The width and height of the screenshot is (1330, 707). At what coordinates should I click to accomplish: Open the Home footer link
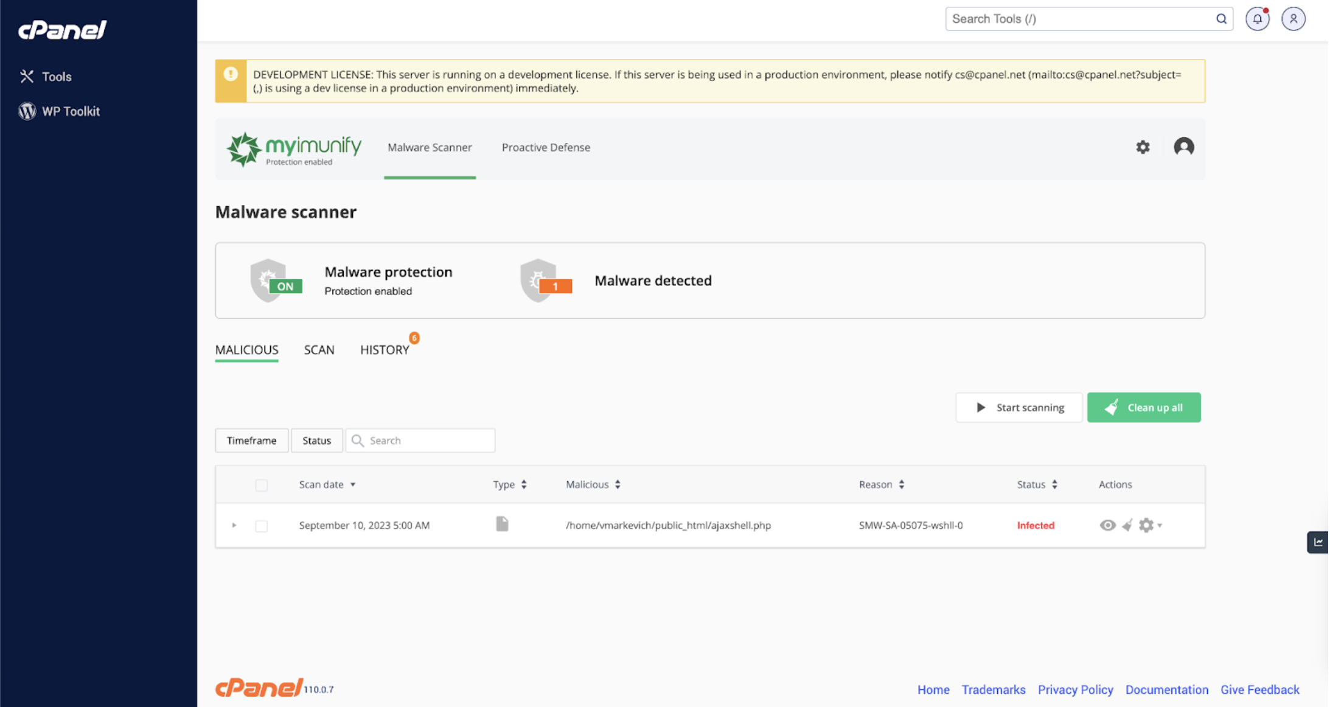933,690
